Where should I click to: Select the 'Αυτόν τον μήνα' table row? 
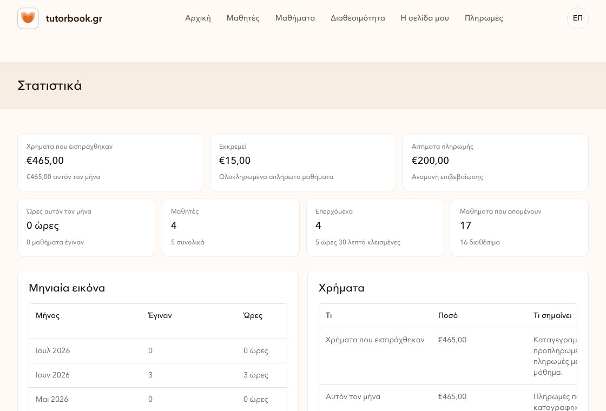point(448,398)
